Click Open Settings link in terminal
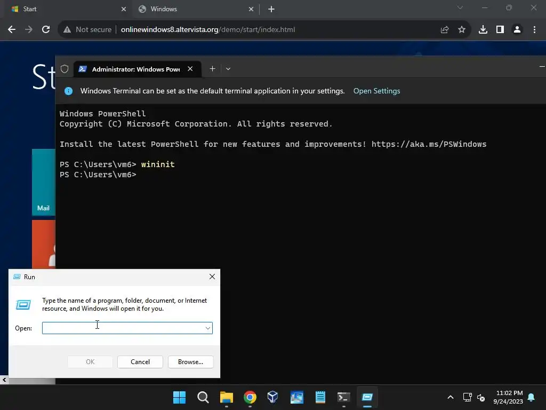Screen dimensions: 546x410 (377, 91)
